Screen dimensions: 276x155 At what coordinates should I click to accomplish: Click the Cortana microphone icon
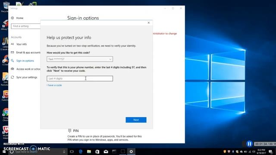[64, 152]
